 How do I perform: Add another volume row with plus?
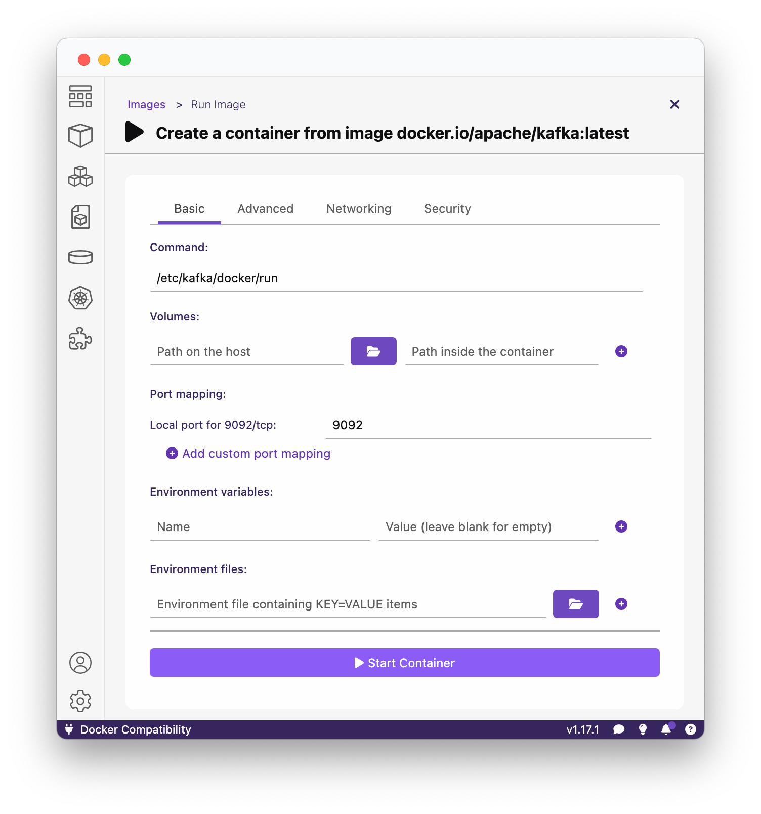621,351
